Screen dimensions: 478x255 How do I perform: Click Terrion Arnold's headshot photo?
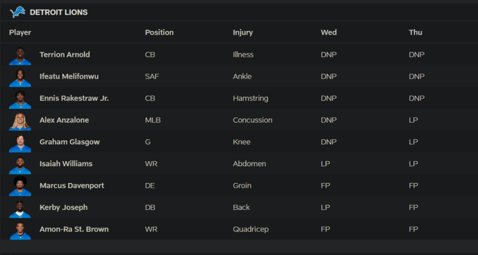[x=20, y=55]
